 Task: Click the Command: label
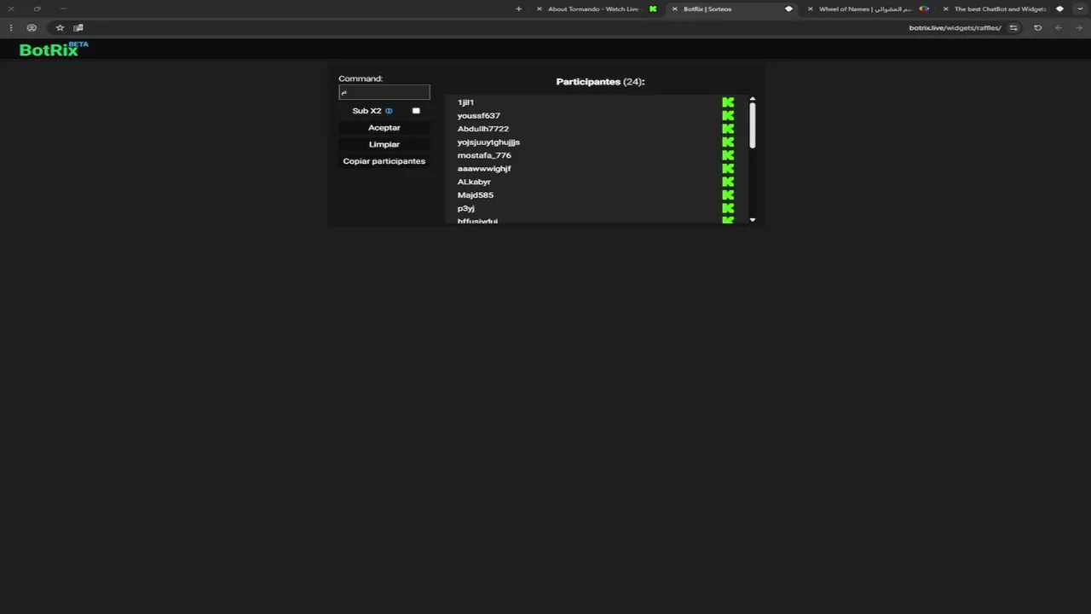[x=361, y=78]
